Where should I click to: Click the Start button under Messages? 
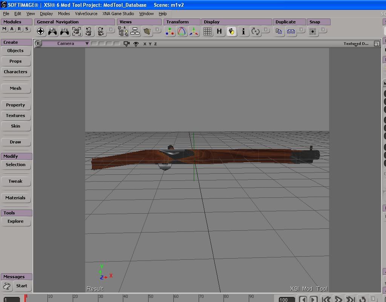[x=21, y=286]
